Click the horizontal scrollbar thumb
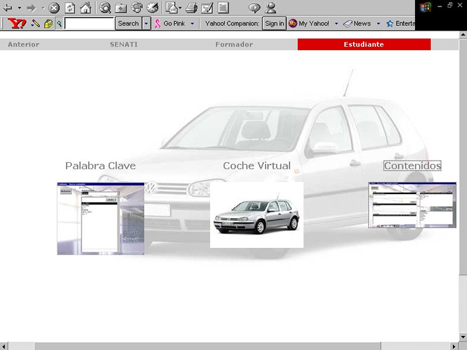This screenshot has width=467, height=350. click(x=207, y=347)
